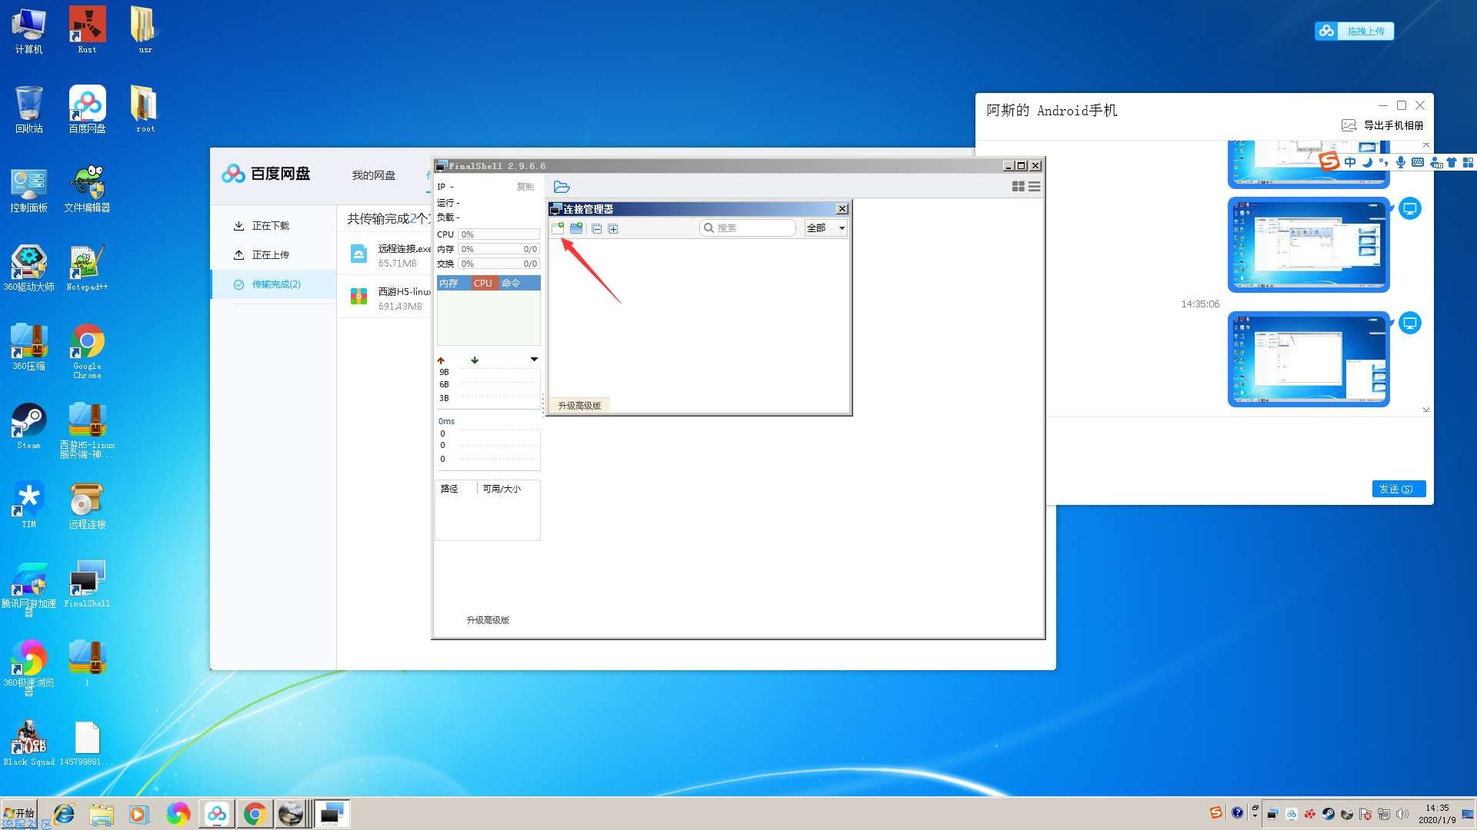Open the Google Chrome desktop shortcut

pyautogui.click(x=87, y=351)
